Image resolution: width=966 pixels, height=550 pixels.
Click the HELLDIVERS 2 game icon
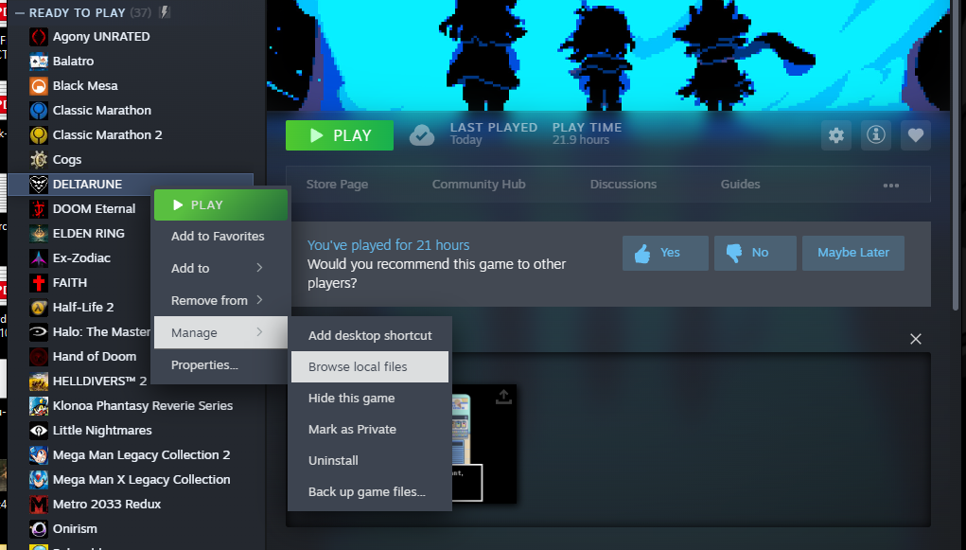[39, 381]
